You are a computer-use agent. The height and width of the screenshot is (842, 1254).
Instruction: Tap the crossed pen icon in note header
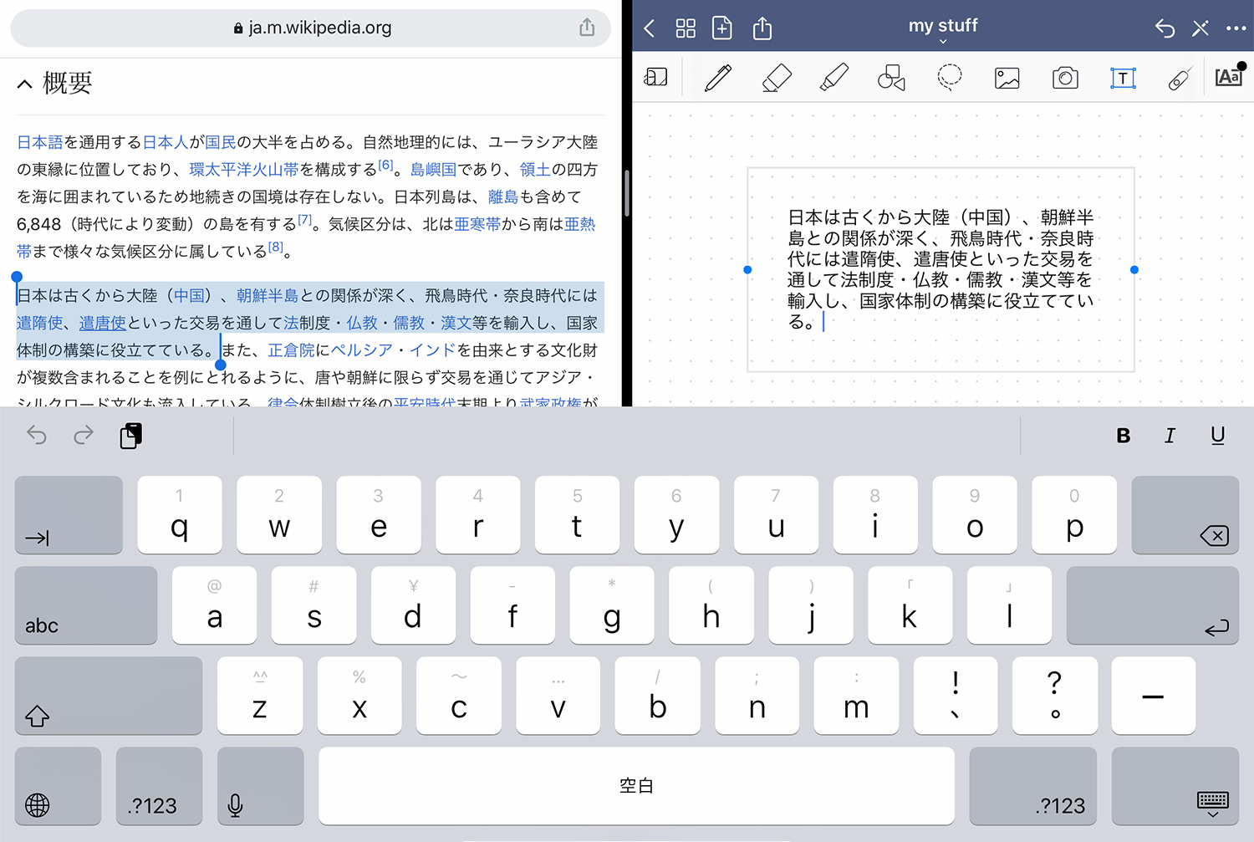[1200, 28]
